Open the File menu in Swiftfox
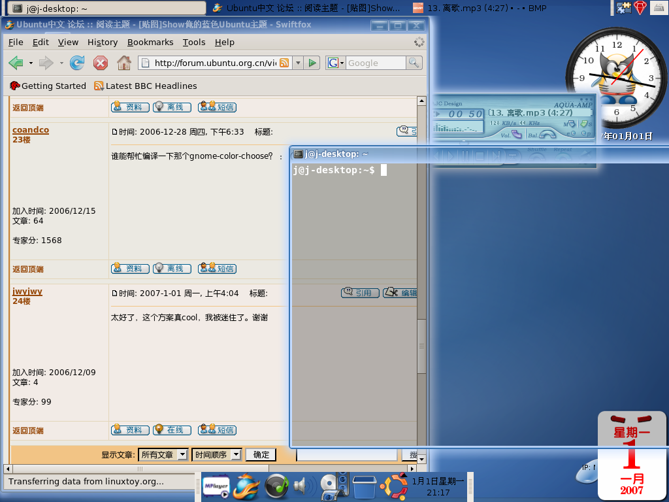 (16, 42)
